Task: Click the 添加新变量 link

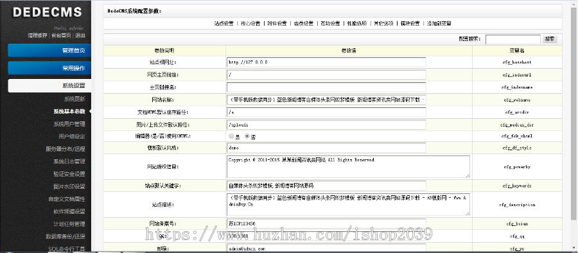Action: 439,23
